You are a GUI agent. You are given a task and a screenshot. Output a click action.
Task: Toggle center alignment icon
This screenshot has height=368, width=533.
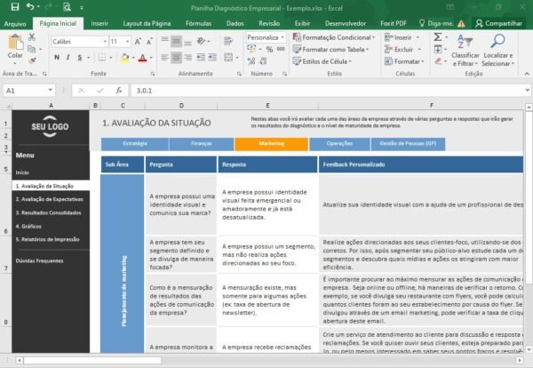(176, 57)
